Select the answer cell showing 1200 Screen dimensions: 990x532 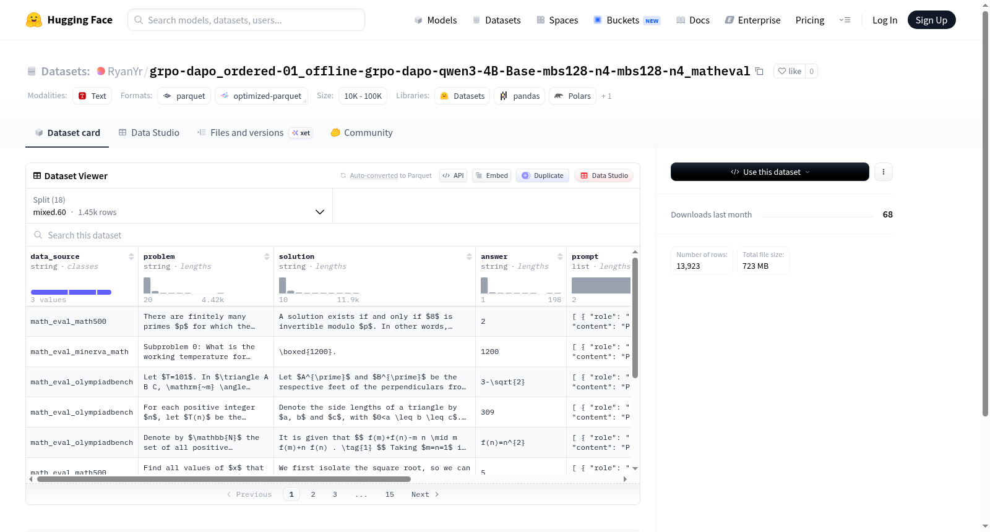coord(521,352)
